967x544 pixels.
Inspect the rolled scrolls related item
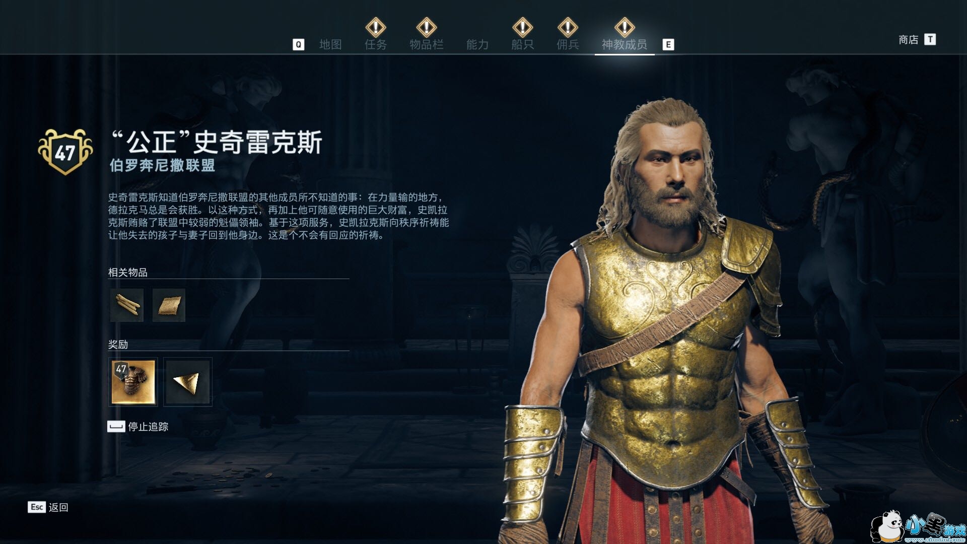pos(126,305)
